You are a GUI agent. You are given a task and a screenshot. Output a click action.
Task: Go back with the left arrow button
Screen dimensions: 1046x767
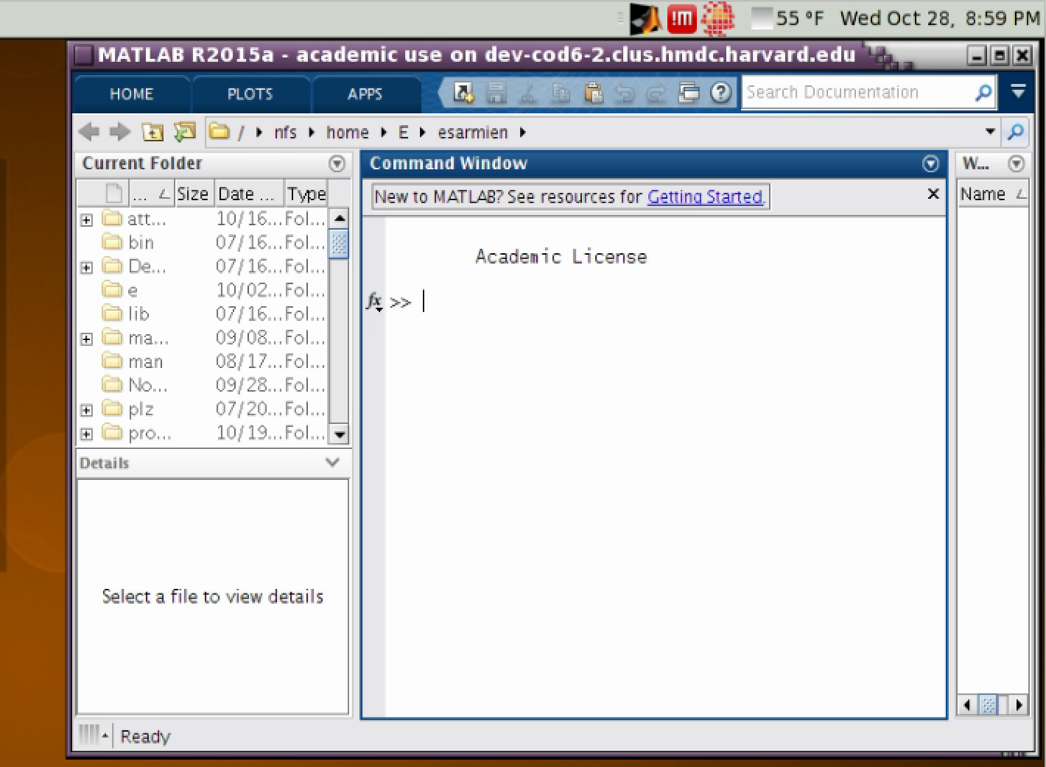(x=89, y=132)
